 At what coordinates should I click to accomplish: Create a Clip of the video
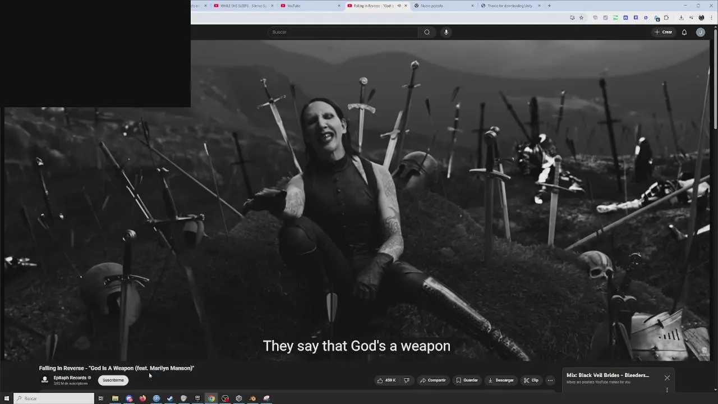pyautogui.click(x=531, y=380)
